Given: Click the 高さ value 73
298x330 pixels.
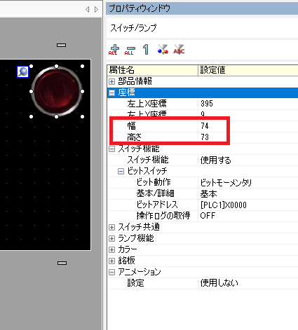Looking at the screenshot, I should pos(205,137).
